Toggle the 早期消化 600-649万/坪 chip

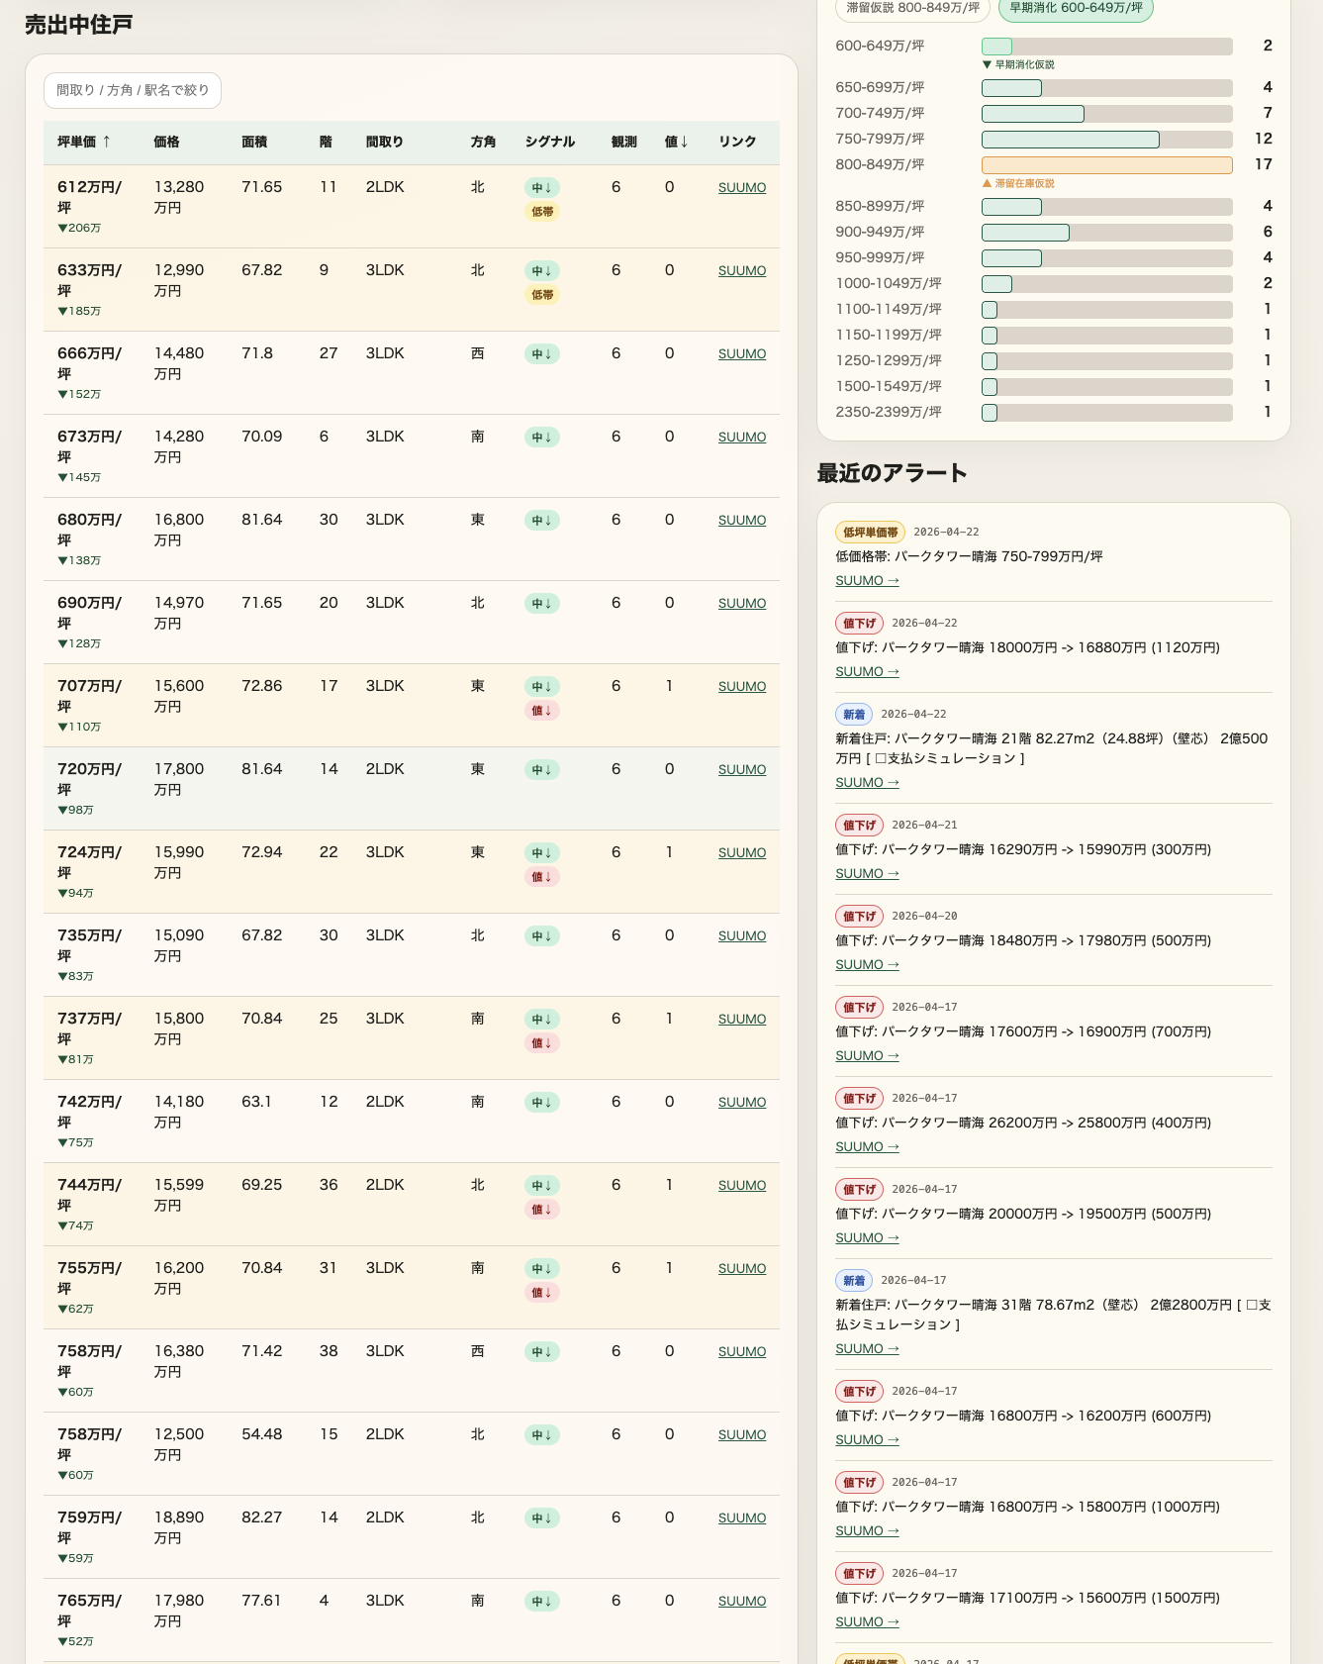(1076, 8)
